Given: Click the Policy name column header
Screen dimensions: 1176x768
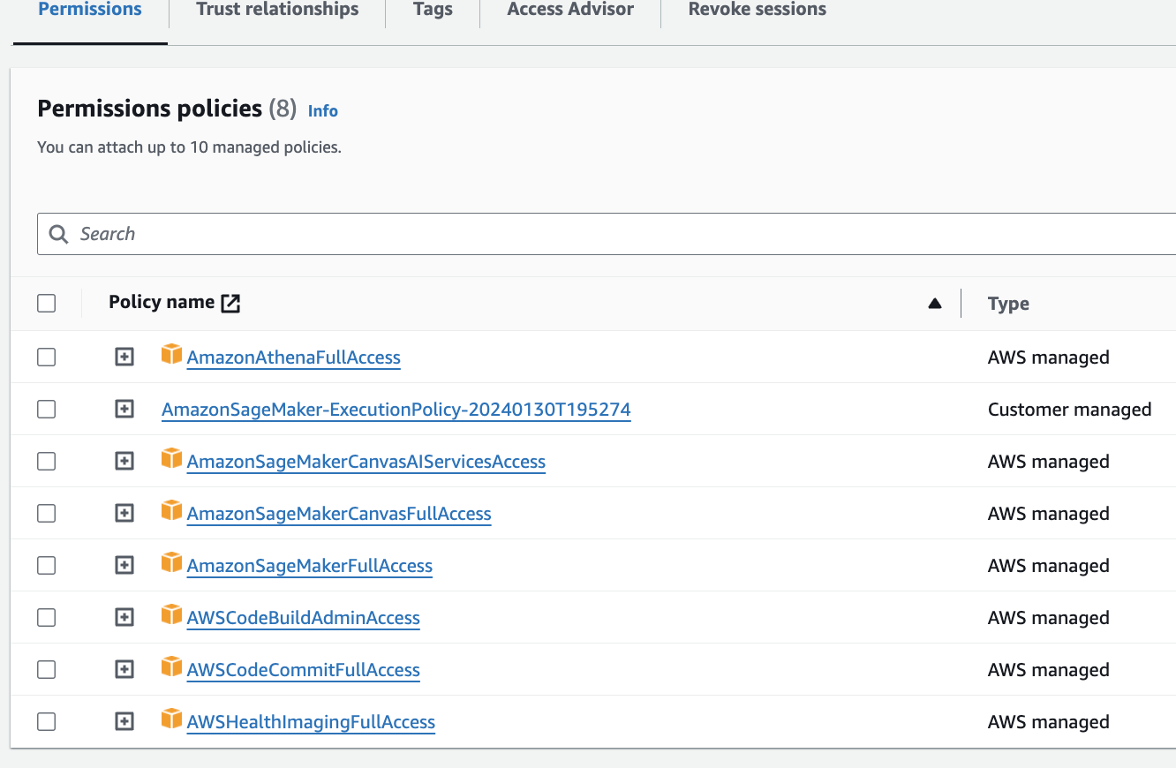Looking at the screenshot, I should [x=162, y=303].
